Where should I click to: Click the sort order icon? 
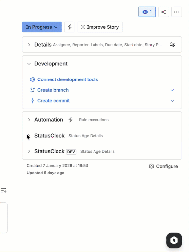[4, 190]
